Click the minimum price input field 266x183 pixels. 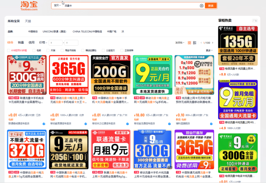click(56, 43)
